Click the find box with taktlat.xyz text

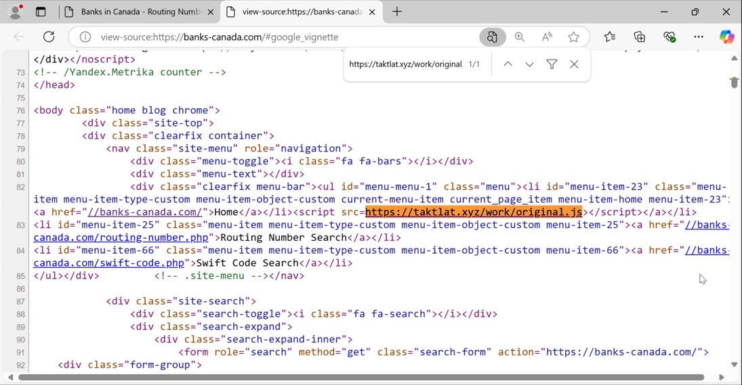pyautogui.click(x=405, y=64)
